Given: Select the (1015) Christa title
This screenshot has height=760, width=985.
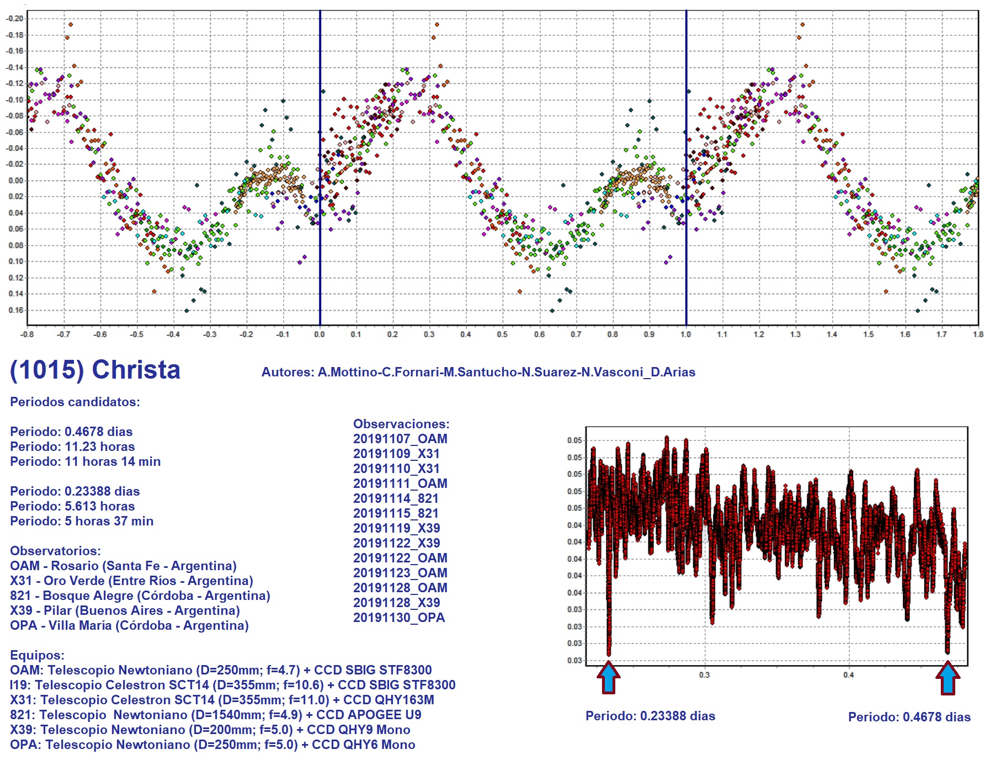Looking at the screenshot, I should click(x=95, y=370).
